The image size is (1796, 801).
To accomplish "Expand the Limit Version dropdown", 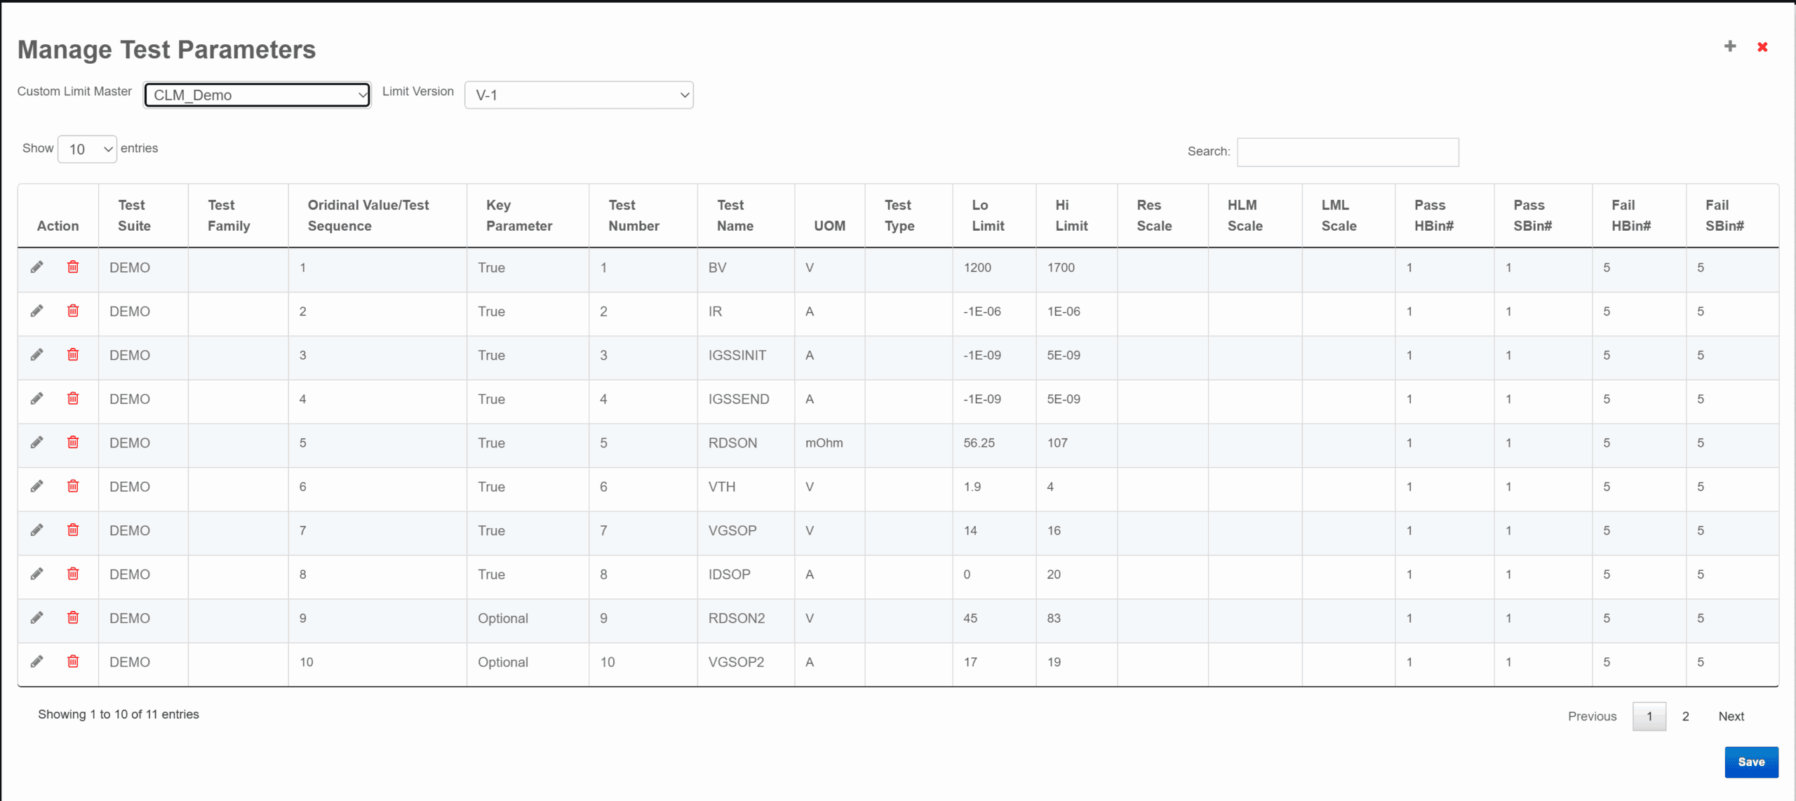I will click(x=579, y=95).
